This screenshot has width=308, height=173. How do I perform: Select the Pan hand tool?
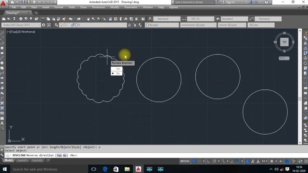pos(88,19)
